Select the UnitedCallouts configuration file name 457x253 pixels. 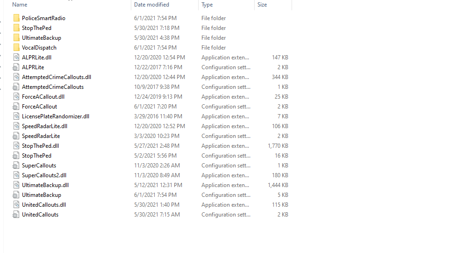[40, 215]
